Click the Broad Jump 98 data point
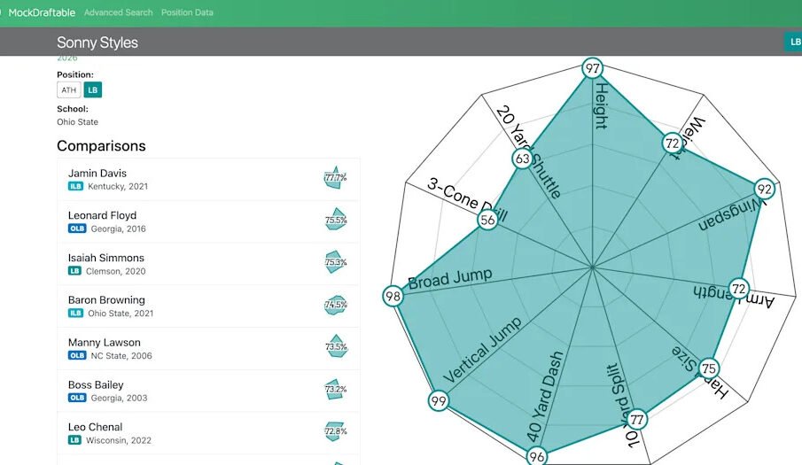The image size is (802, 465). (x=393, y=296)
